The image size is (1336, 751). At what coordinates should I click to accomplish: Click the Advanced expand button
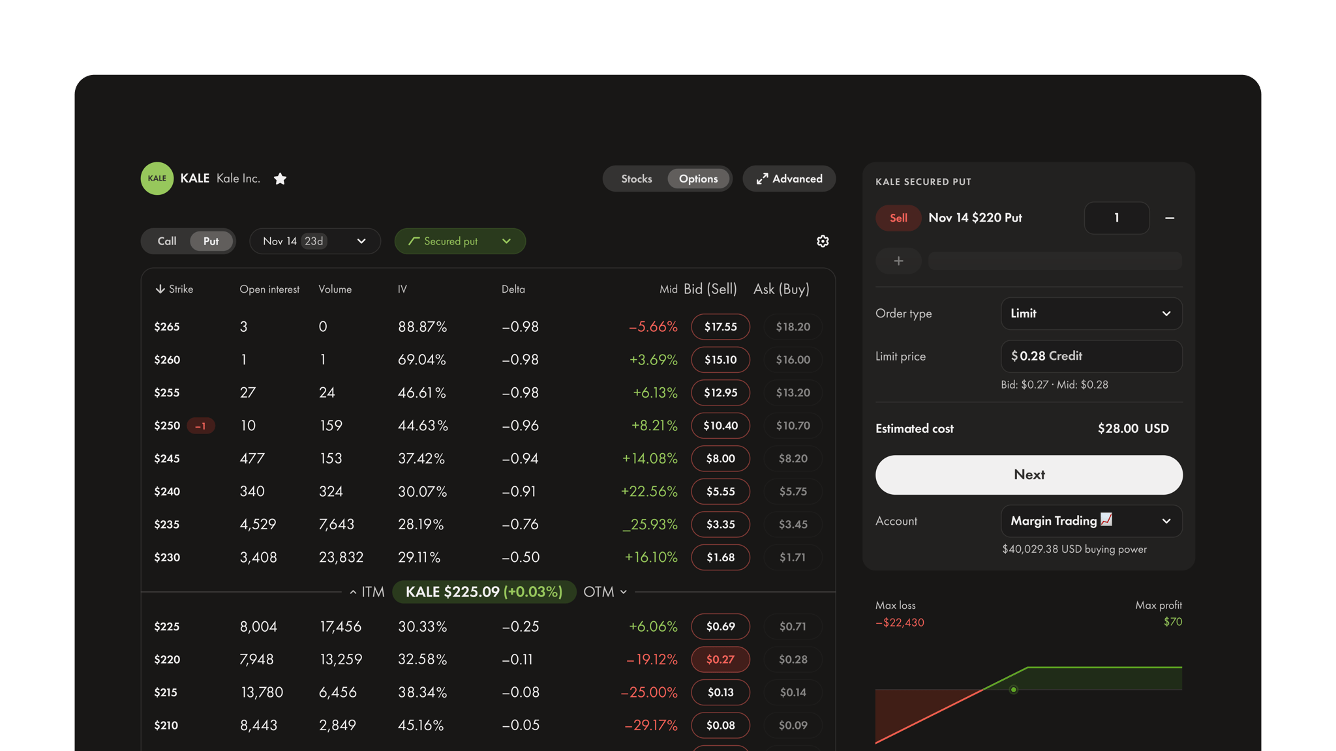789,179
